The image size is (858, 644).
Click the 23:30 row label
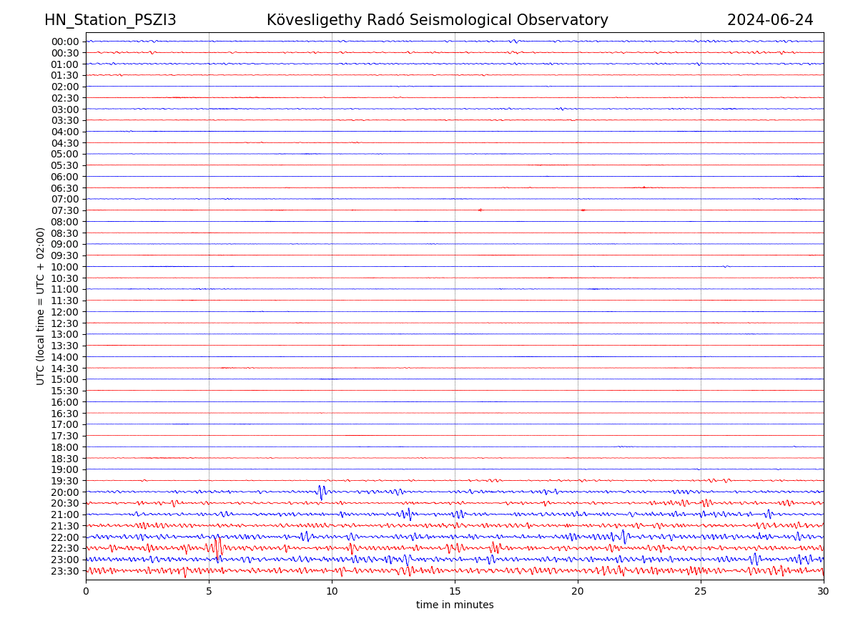64,571
